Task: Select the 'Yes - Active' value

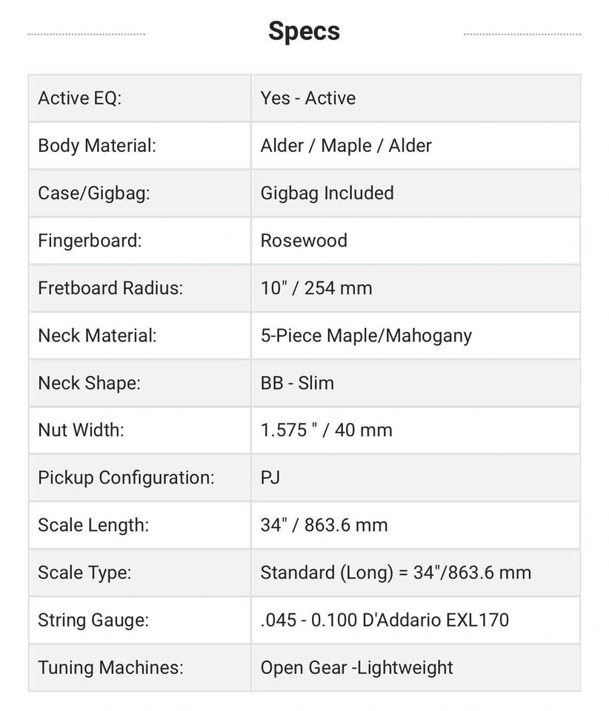Action: (x=308, y=99)
